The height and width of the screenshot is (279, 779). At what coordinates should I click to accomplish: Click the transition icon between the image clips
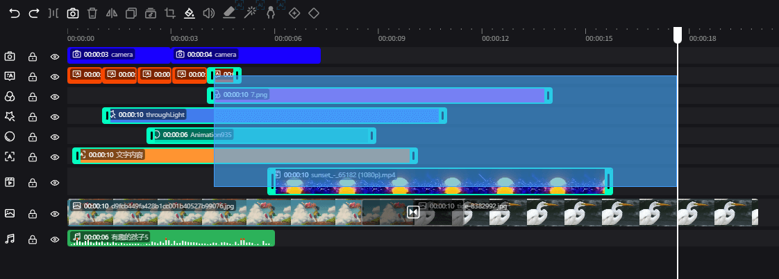(x=413, y=212)
